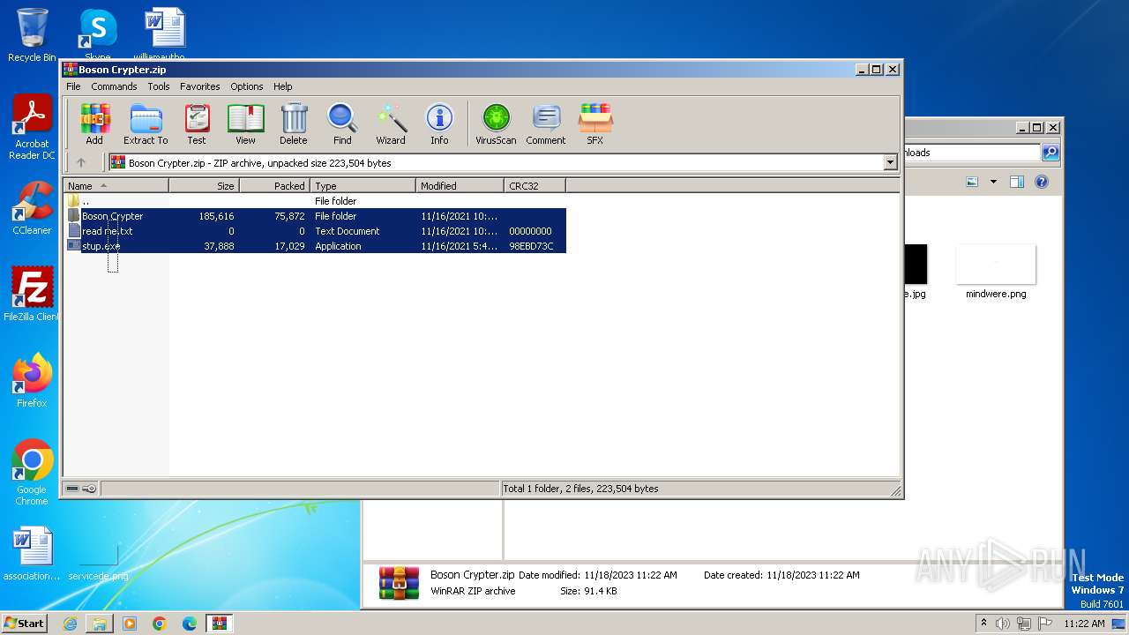Image resolution: width=1129 pixels, height=635 pixels.
Task: Click the Delete trash can icon
Action: (294, 123)
